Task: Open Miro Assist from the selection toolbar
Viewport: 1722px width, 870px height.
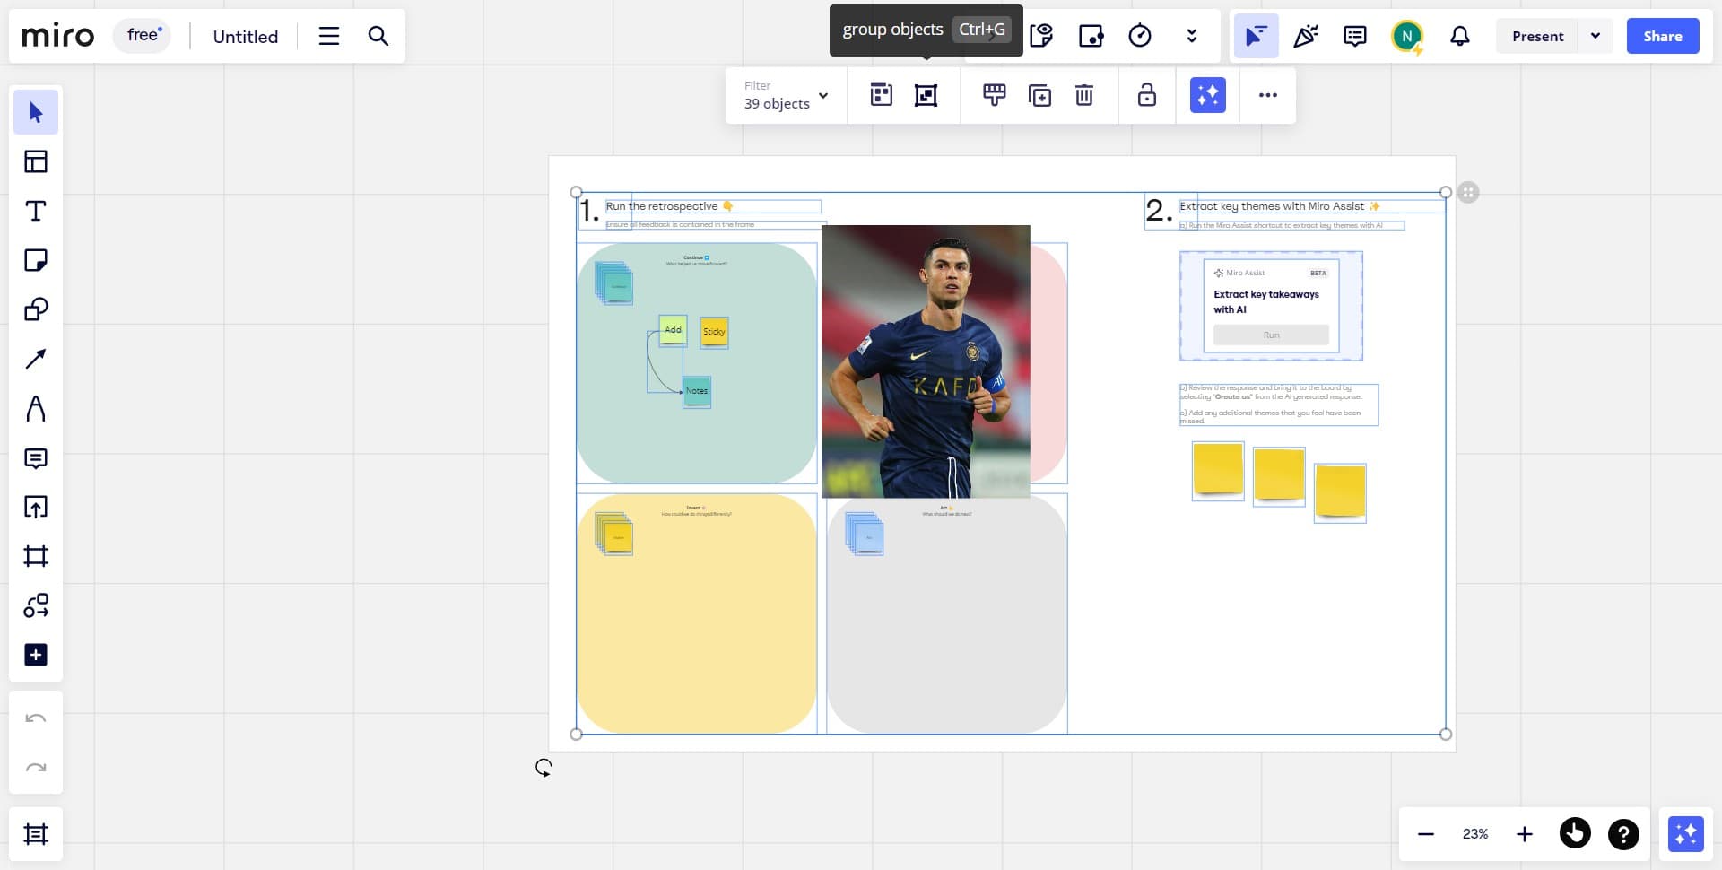Action: 1207,95
